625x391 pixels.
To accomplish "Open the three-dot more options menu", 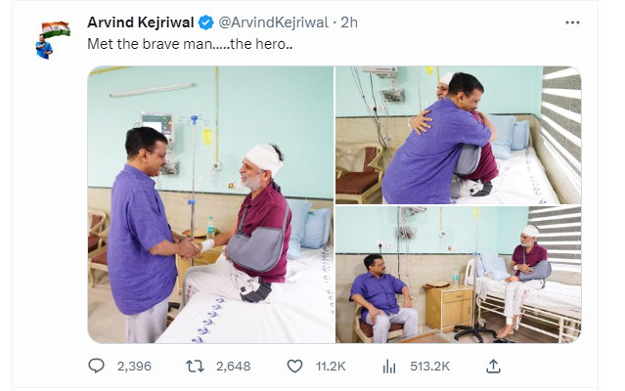I will (571, 22).
